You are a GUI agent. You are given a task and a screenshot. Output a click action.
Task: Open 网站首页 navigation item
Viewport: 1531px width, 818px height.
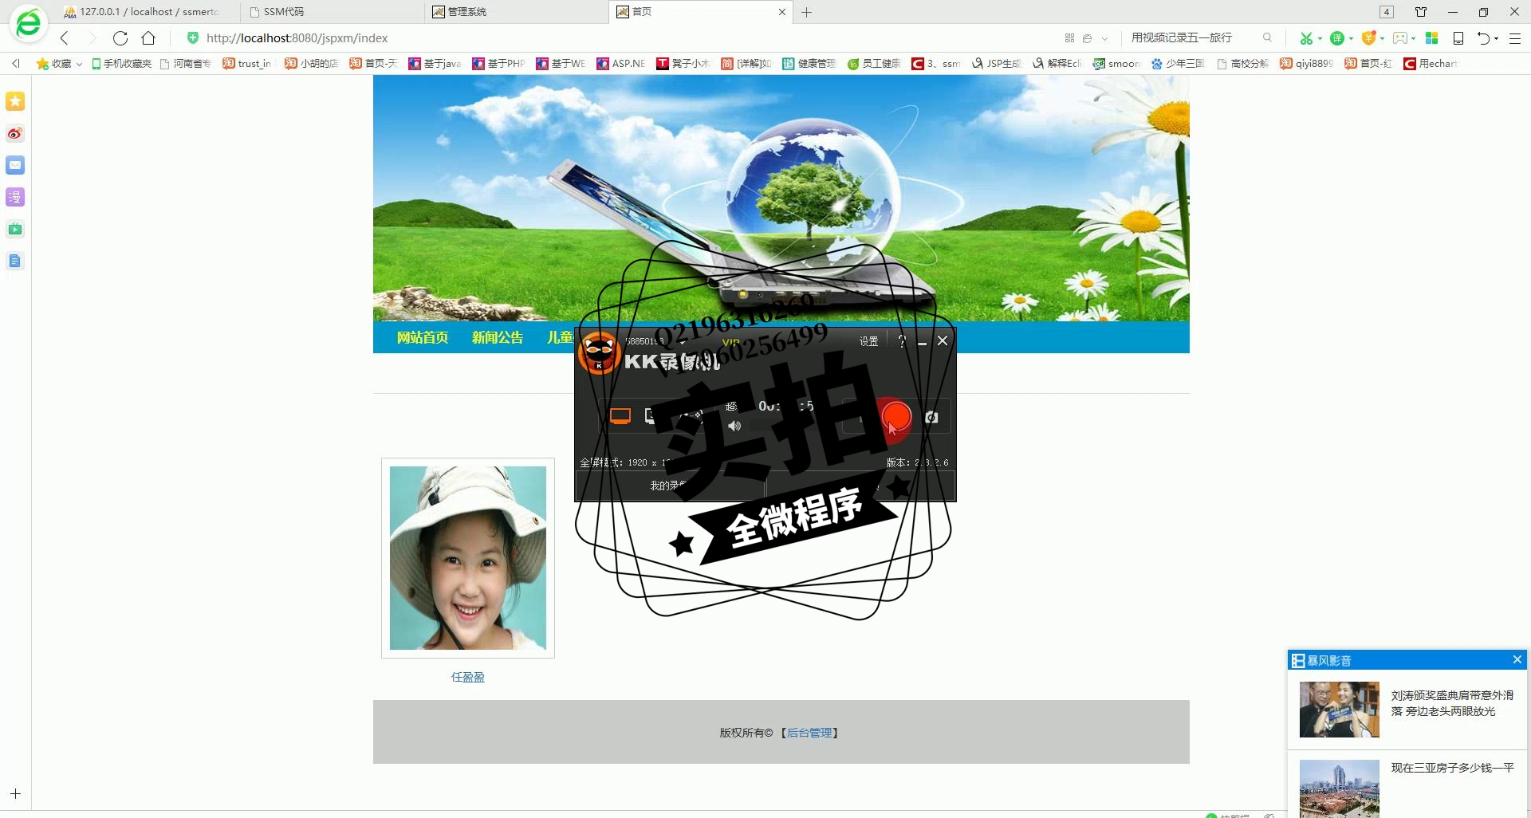click(423, 337)
